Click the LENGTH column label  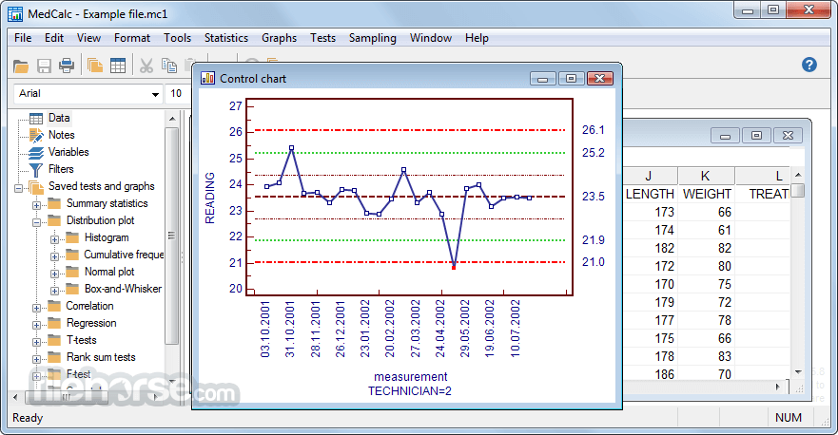[650, 194]
